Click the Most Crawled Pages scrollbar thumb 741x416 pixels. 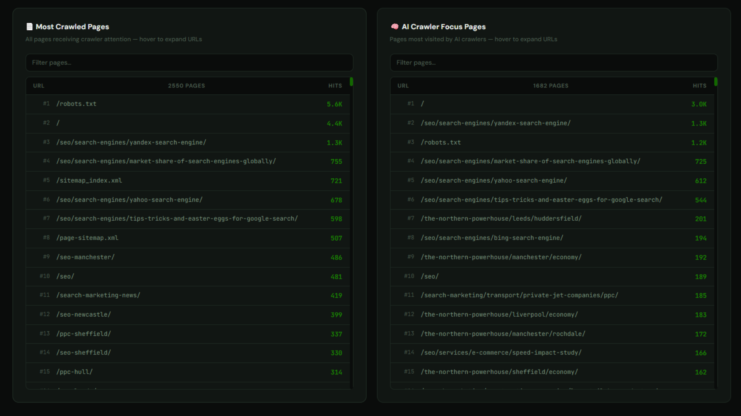[351, 82]
